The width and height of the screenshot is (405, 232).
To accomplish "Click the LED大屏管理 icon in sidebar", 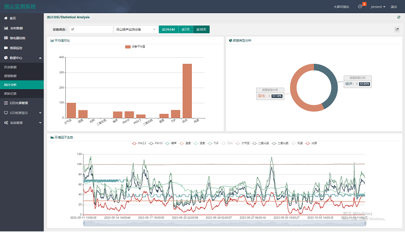I will point(6,102).
